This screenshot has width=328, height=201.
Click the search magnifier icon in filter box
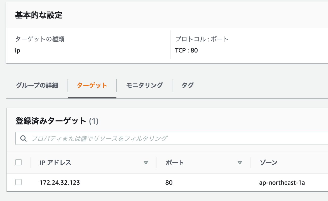(23, 139)
